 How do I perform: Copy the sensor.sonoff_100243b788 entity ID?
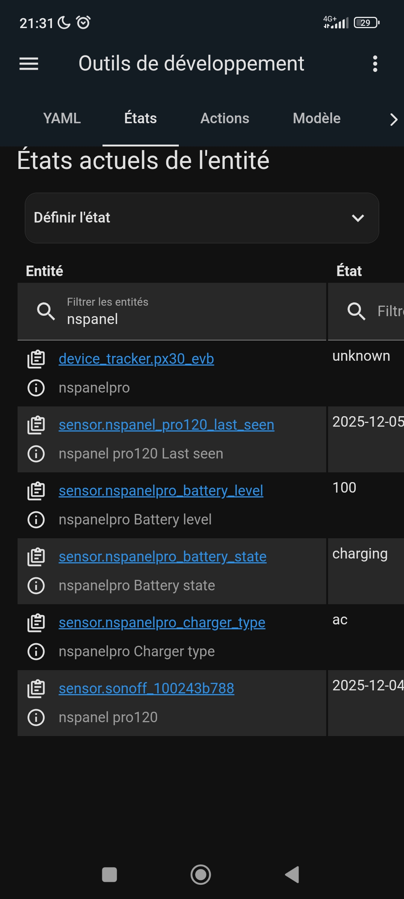36,689
